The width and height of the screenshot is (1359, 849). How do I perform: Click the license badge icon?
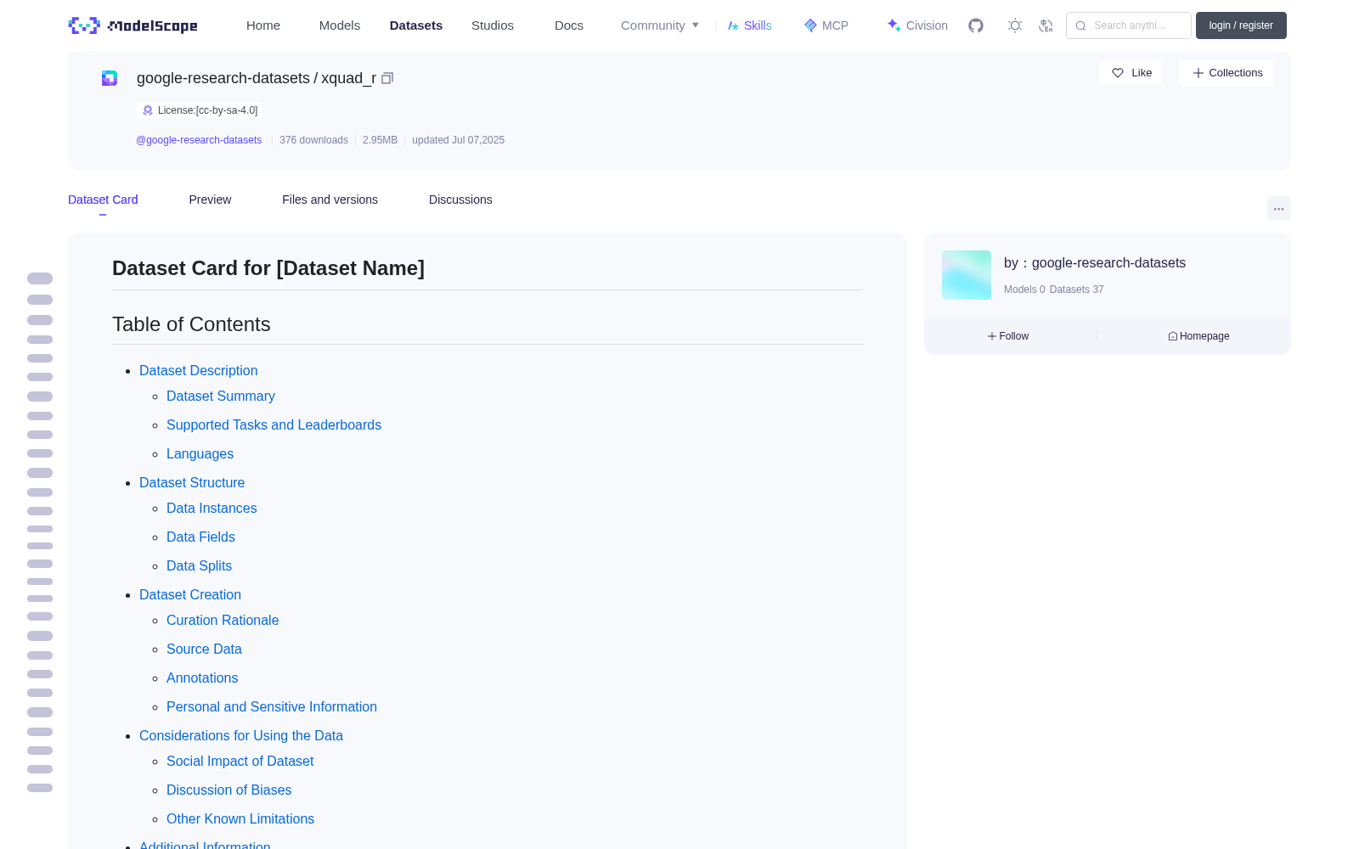tap(148, 110)
